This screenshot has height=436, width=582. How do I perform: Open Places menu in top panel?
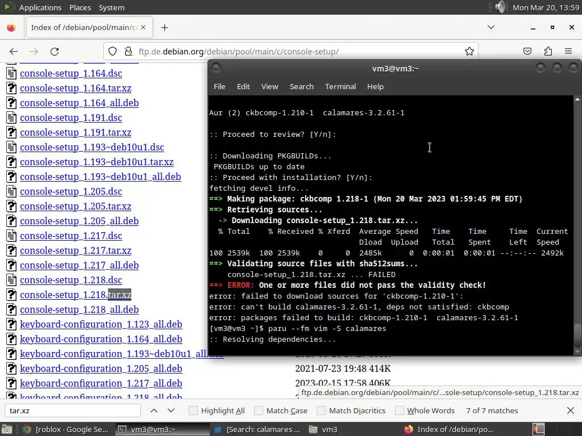[x=80, y=7]
